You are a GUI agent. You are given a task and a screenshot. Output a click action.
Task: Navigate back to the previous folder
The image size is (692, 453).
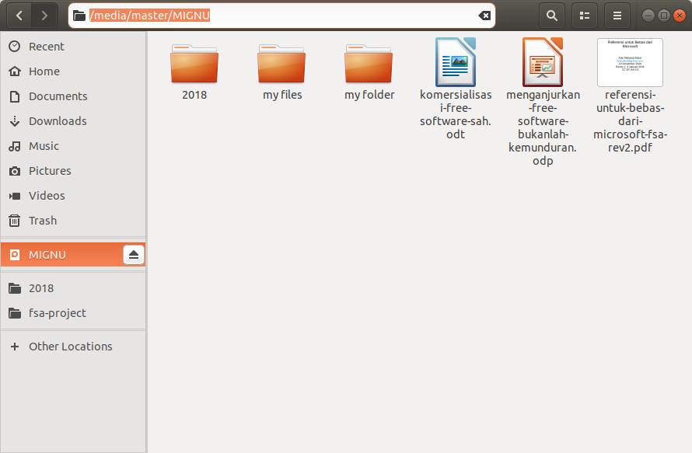[x=18, y=15]
